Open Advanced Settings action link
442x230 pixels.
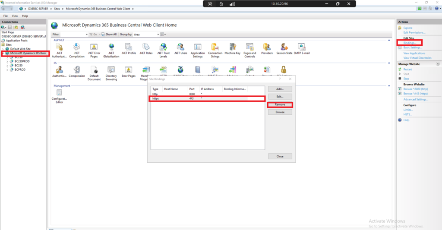pos(416,100)
